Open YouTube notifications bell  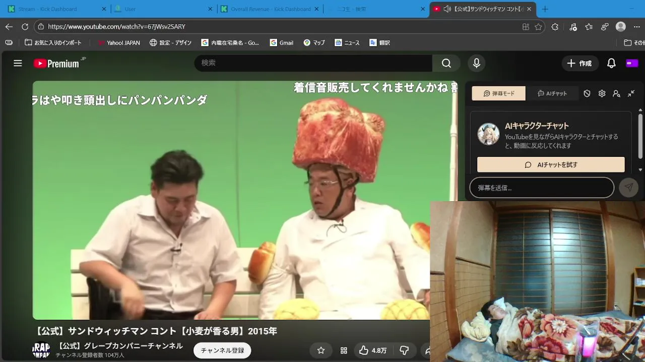tap(611, 63)
